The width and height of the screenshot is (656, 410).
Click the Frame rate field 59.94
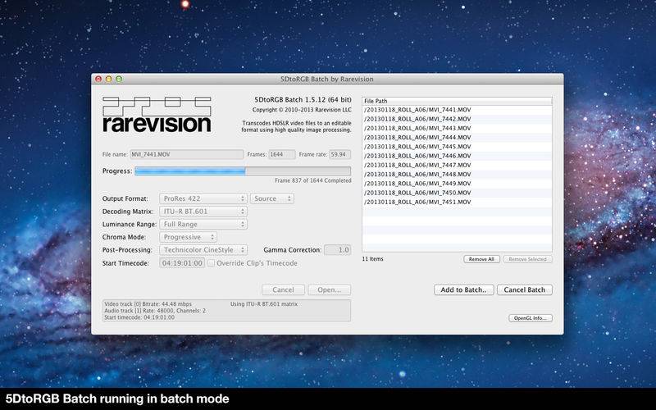(x=339, y=154)
